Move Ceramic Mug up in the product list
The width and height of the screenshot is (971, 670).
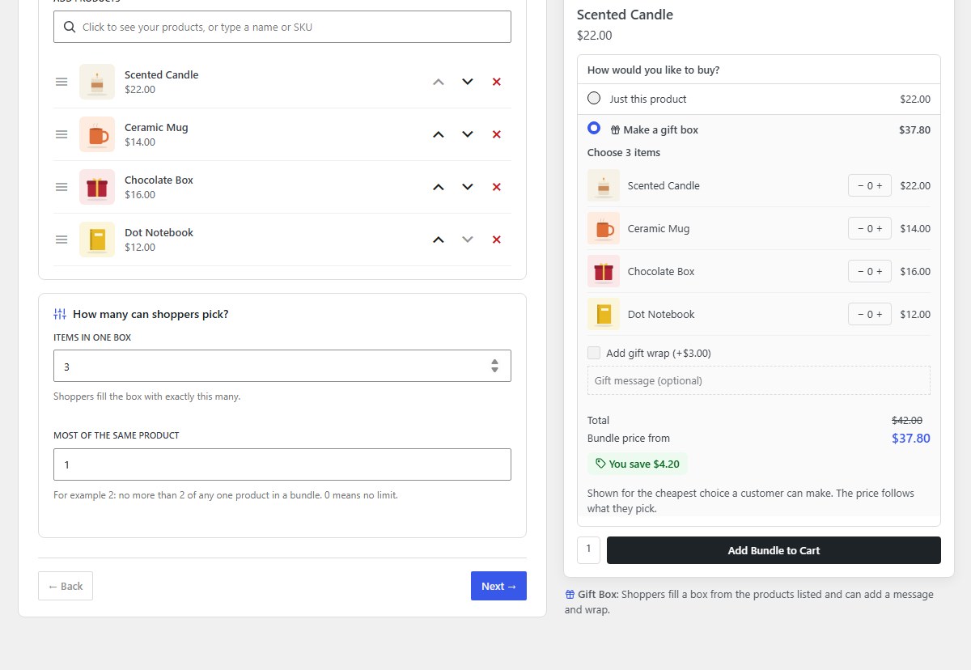click(x=439, y=134)
